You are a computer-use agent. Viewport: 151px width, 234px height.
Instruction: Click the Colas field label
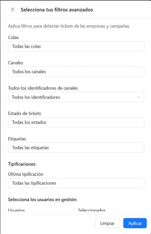click(x=13, y=37)
